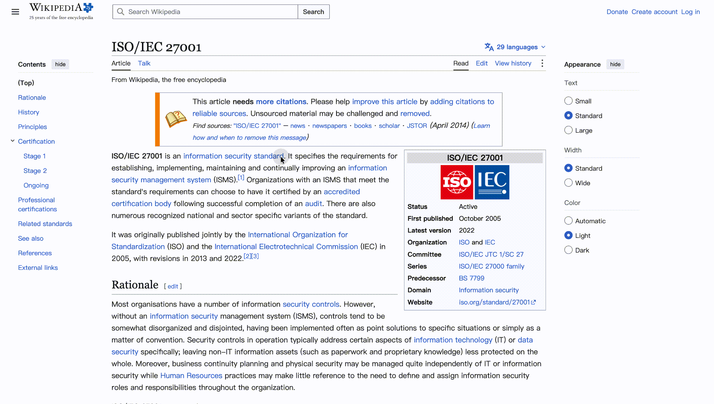This screenshot has height=404, width=714.
Task: Open the IEC logo image
Action: 492,182
